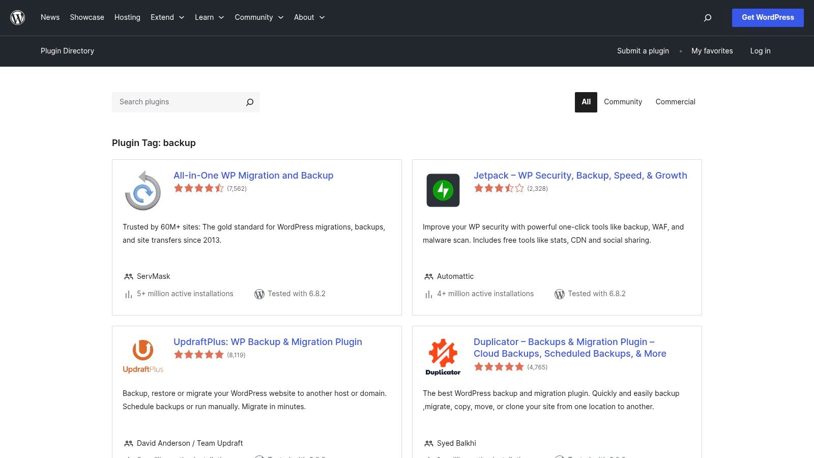Open Submit a plugin link
Image resolution: width=814 pixels, height=458 pixels.
click(x=643, y=51)
